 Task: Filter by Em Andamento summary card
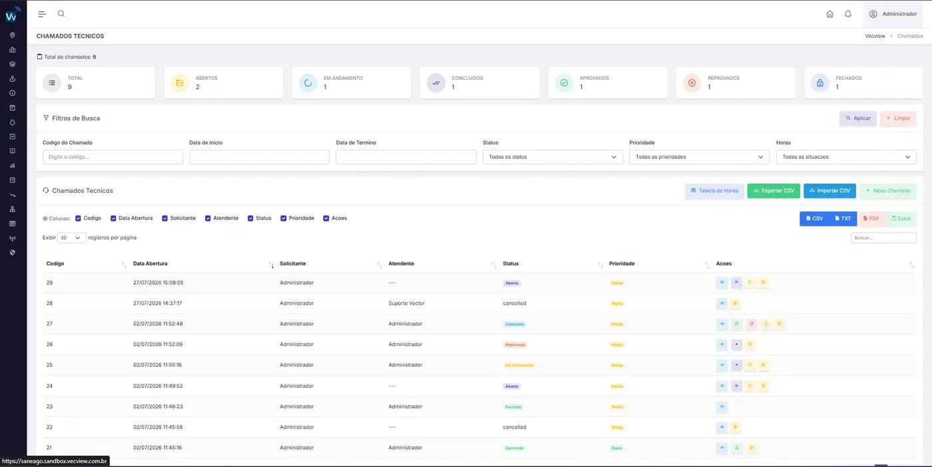351,83
